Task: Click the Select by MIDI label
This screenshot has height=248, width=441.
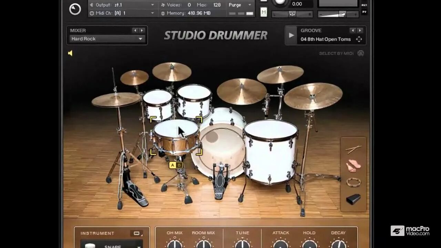Action: pos(336,53)
